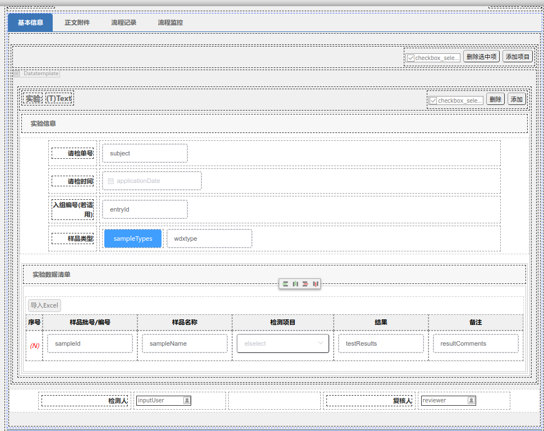The height and width of the screenshot is (431, 544).
Task: Click the 导入Excel button
Action: click(44, 305)
